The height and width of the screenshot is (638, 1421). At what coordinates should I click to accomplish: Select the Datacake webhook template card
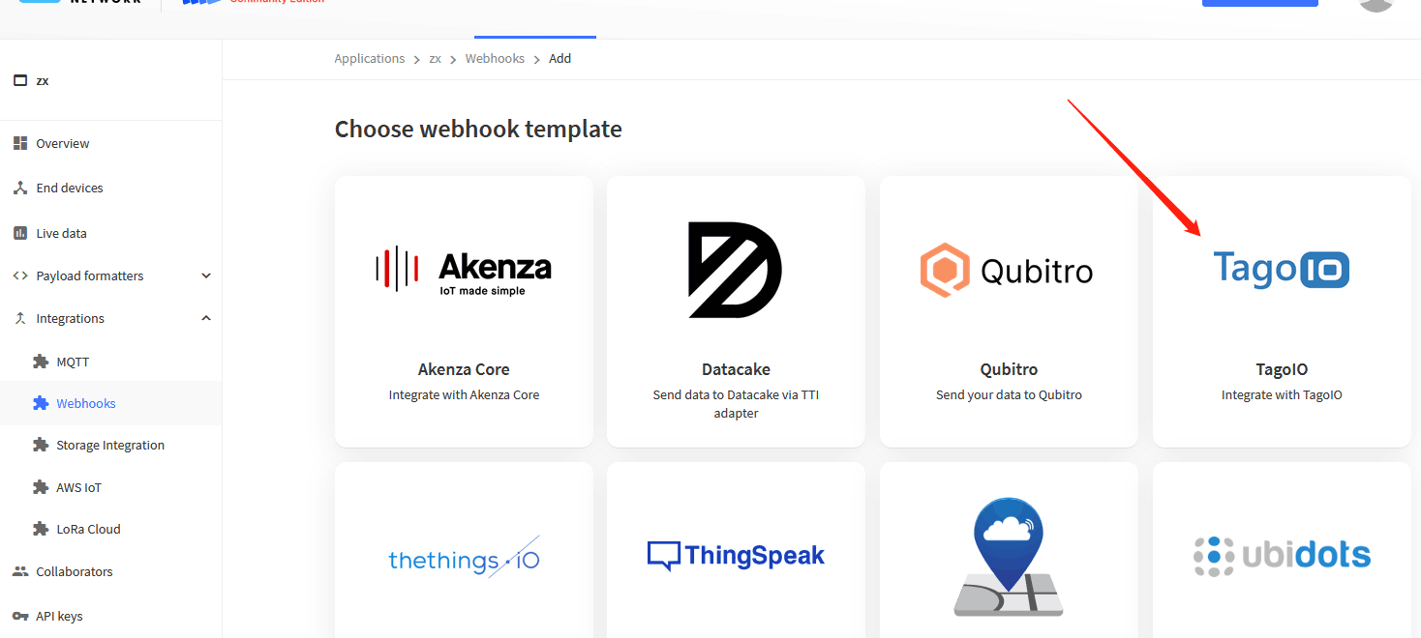point(736,311)
